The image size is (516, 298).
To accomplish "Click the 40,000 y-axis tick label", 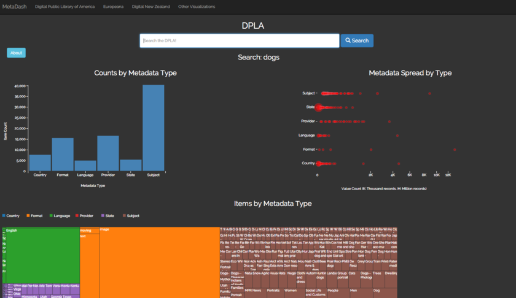I will tap(20, 86).
